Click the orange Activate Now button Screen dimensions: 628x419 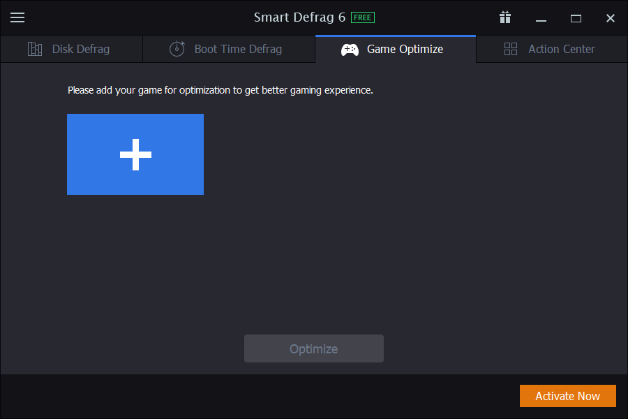point(567,396)
